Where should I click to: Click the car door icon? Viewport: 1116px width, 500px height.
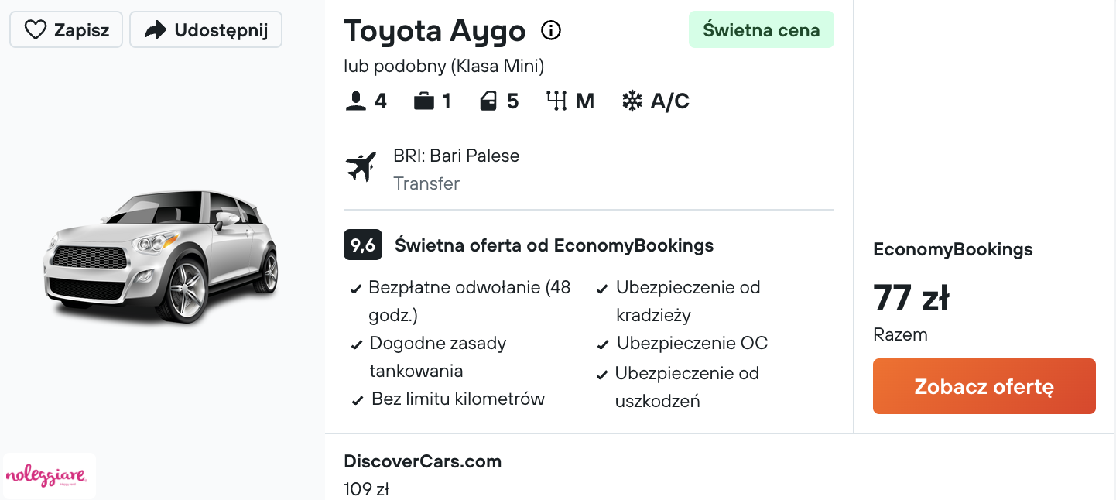coord(488,101)
